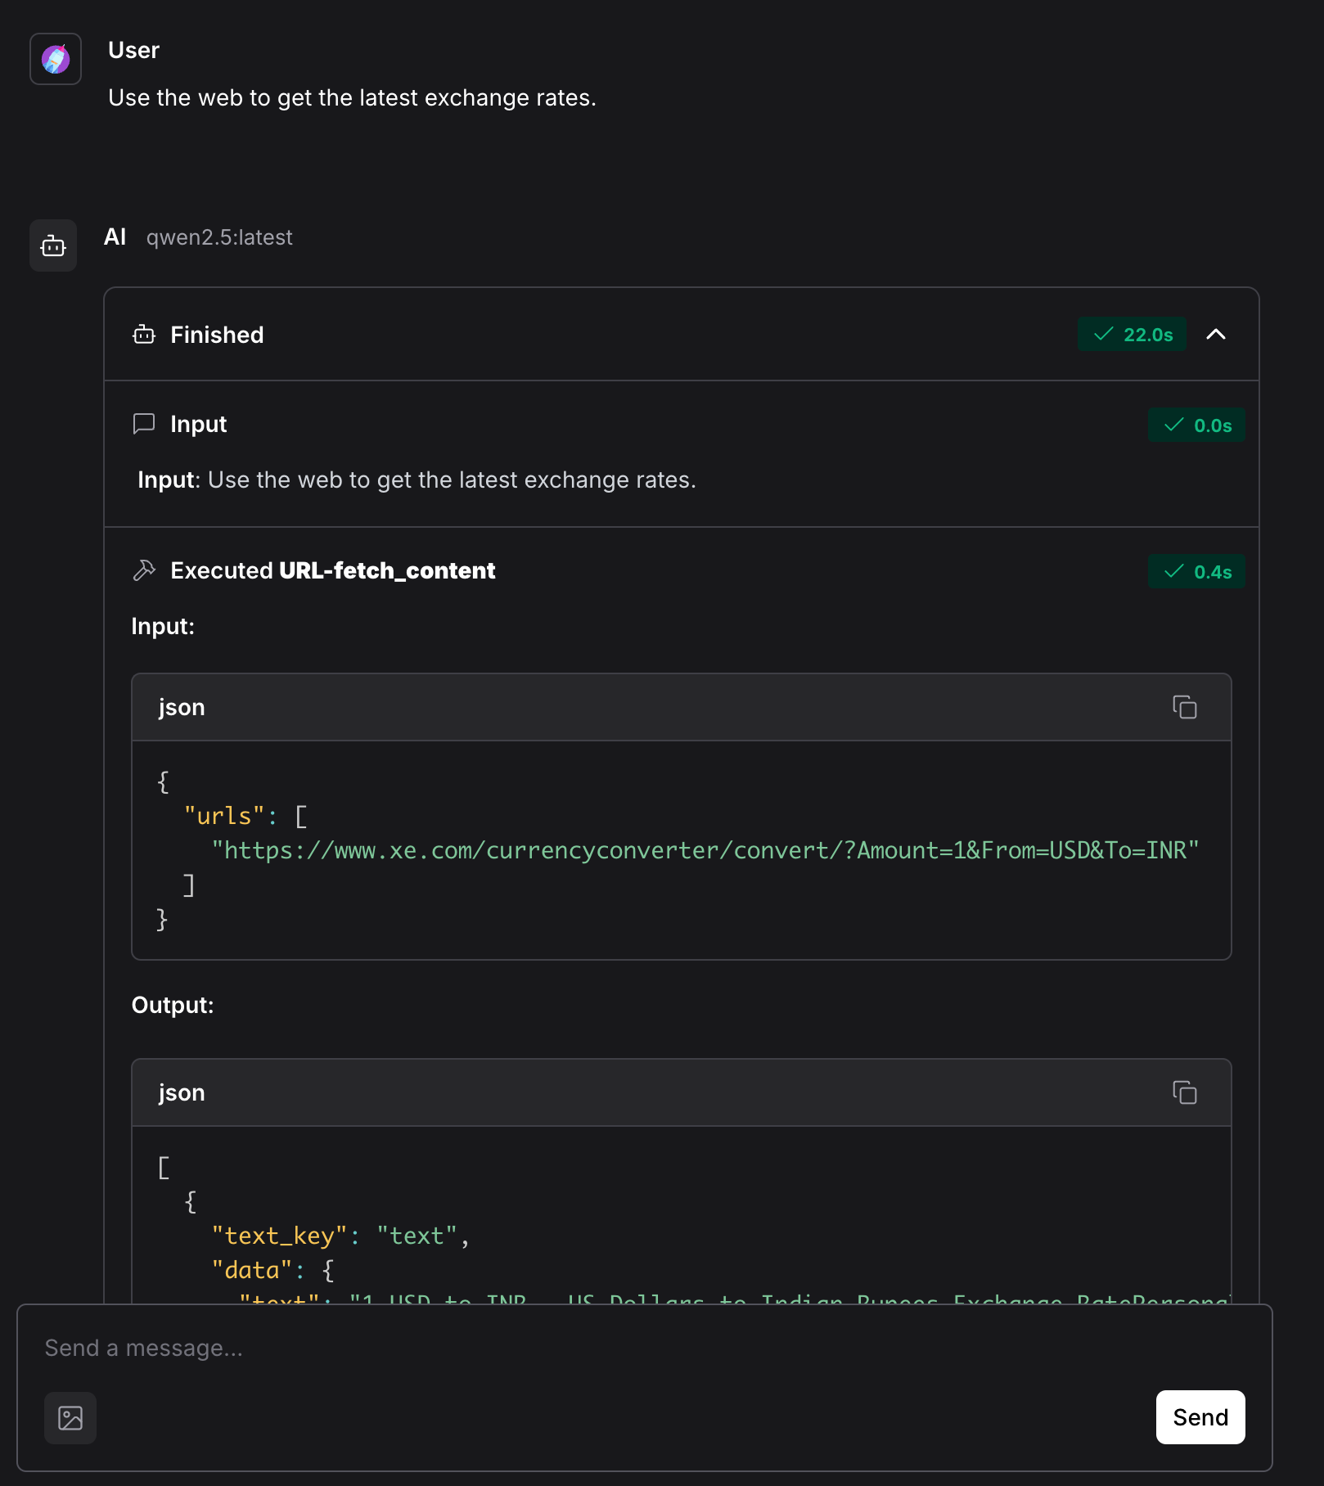Select the json label on input code block
This screenshot has width=1324, height=1486.
(x=181, y=707)
